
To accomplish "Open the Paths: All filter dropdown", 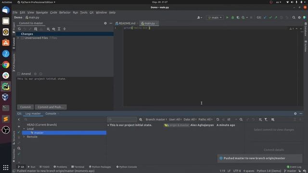I will [205, 119].
